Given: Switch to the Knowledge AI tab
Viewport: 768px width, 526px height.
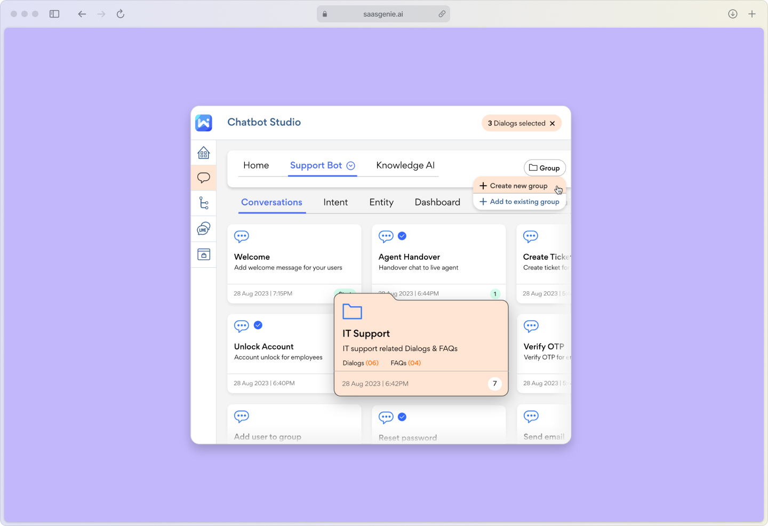Looking at the screenshot, I should coord(405,165).
